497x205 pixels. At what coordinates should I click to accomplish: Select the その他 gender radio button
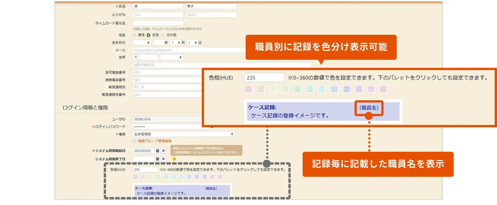163,35
